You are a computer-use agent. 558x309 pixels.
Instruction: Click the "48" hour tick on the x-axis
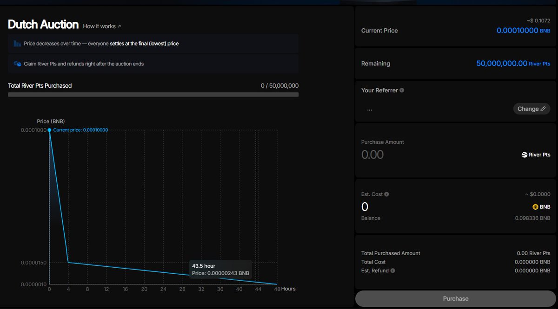point(277,289)
